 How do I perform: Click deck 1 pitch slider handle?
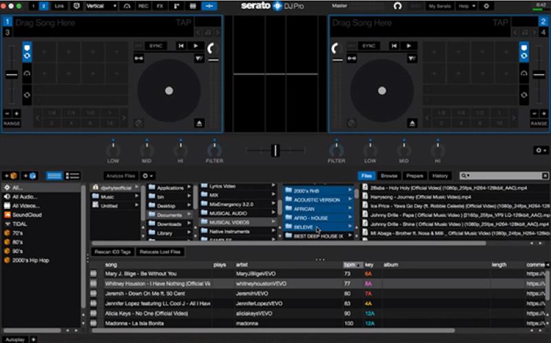(x=12, y=74)
